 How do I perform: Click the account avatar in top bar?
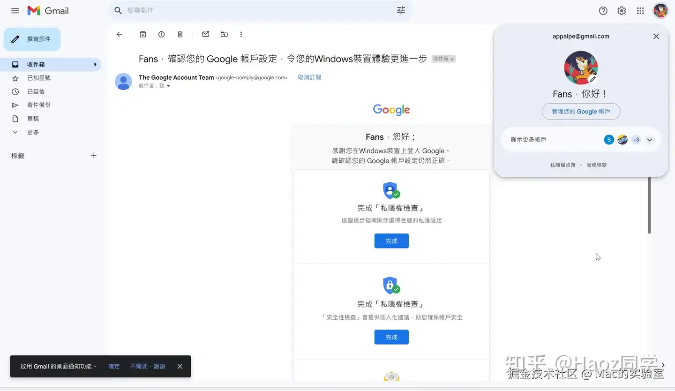tap(660, 10)
